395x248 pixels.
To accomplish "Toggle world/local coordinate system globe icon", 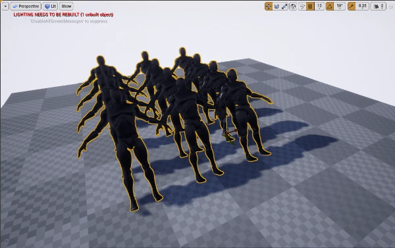I will (x=293, y=7).
